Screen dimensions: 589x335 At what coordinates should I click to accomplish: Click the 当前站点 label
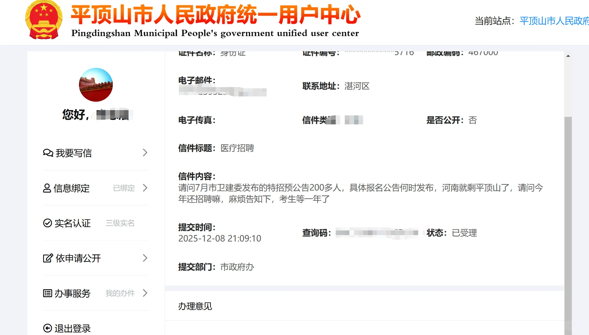(x=495, y=21)
